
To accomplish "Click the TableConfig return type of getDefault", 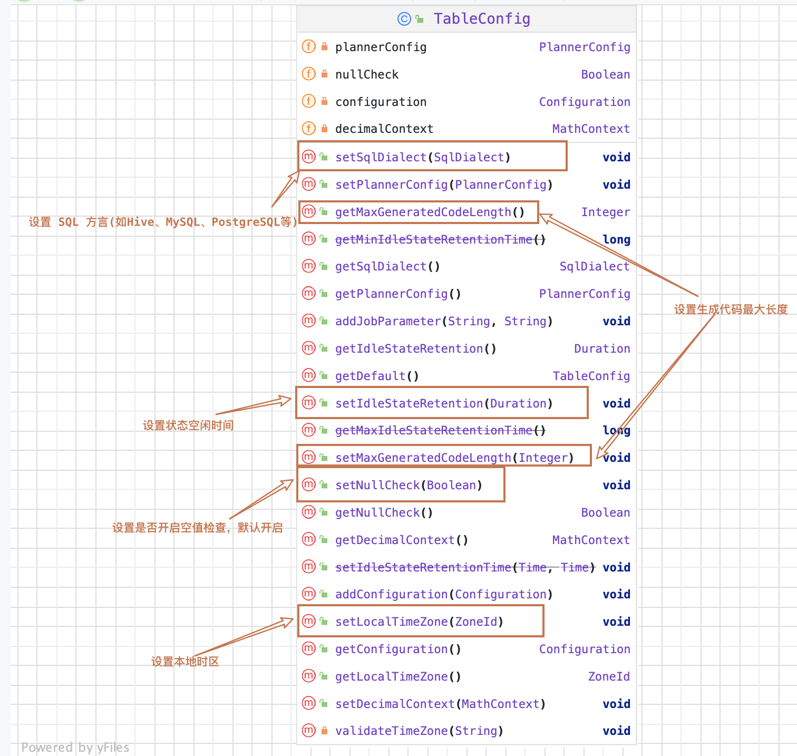I will point(591,376).
